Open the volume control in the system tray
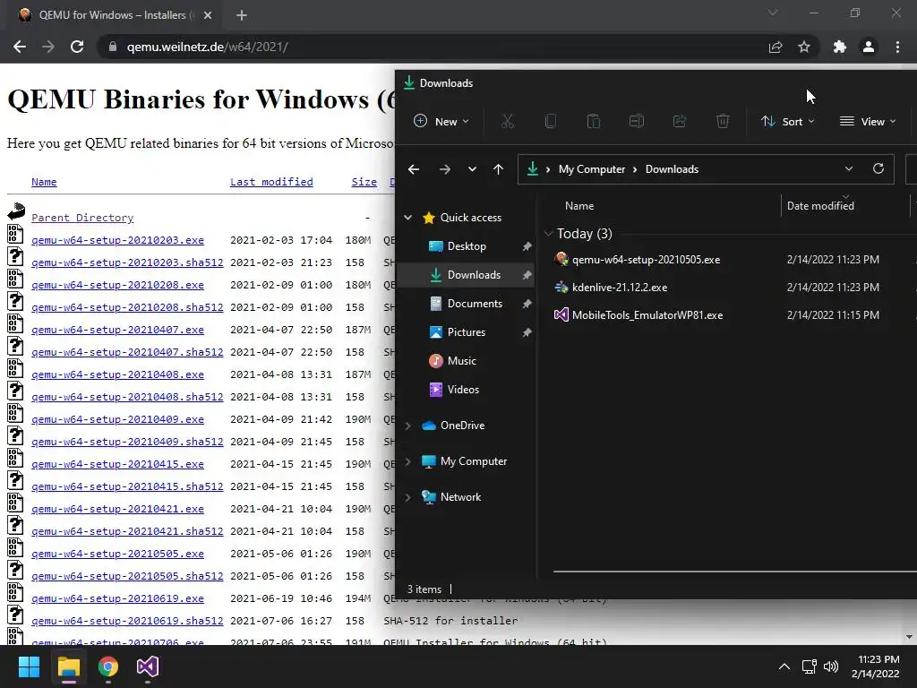Screen dimensions: 917x688 tap(830, 666)
